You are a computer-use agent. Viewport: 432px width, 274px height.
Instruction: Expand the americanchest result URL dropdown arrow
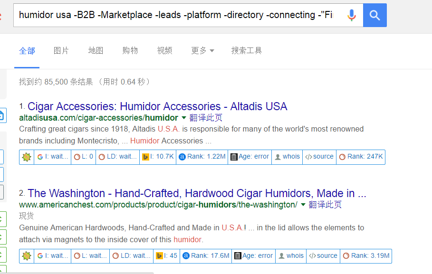[x=303, y=205]
